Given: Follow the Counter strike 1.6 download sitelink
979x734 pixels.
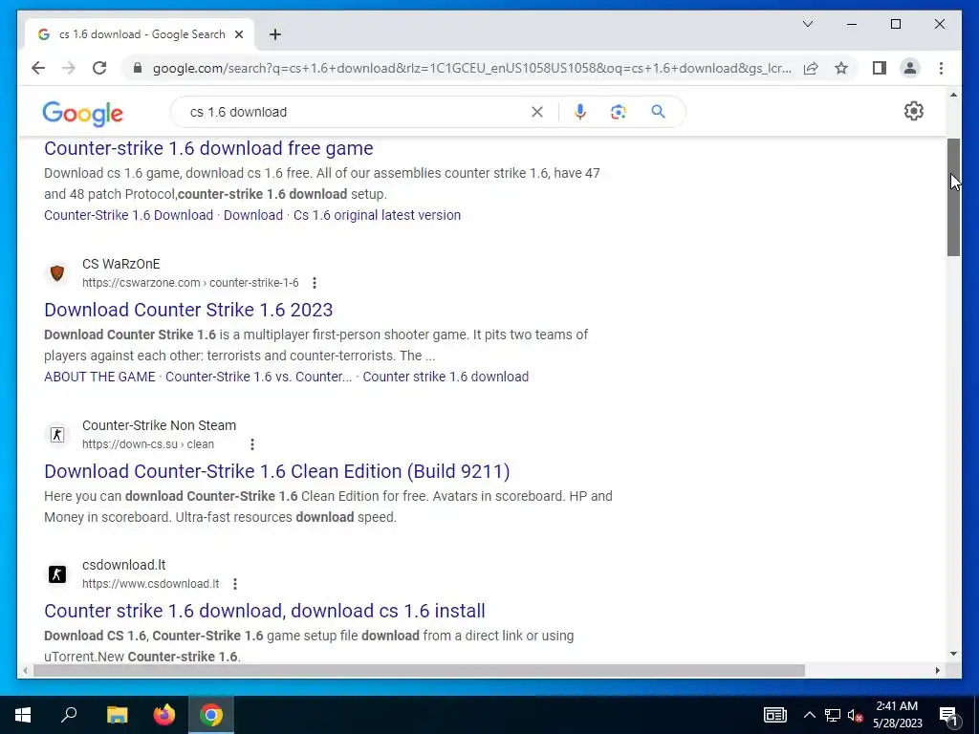Looking at the screenshot, I should [x=446, y=377].
